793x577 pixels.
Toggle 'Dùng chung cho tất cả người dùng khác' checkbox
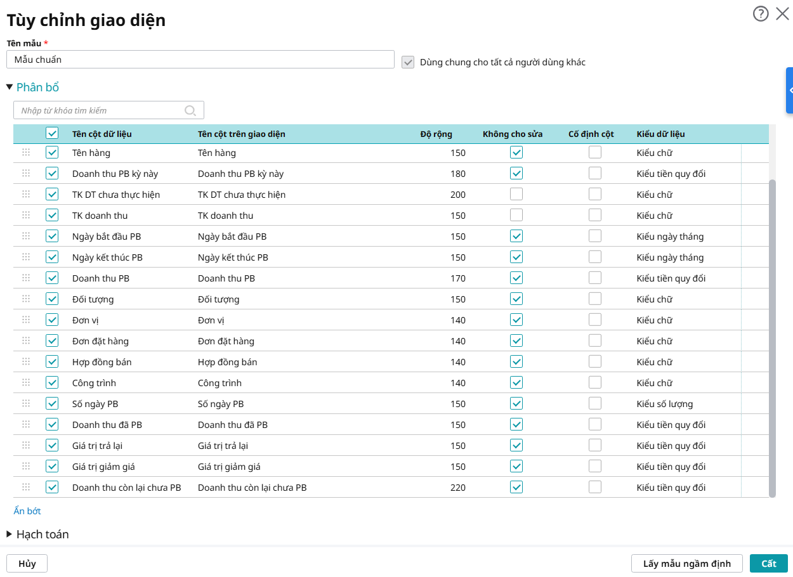tap(408, 62)
